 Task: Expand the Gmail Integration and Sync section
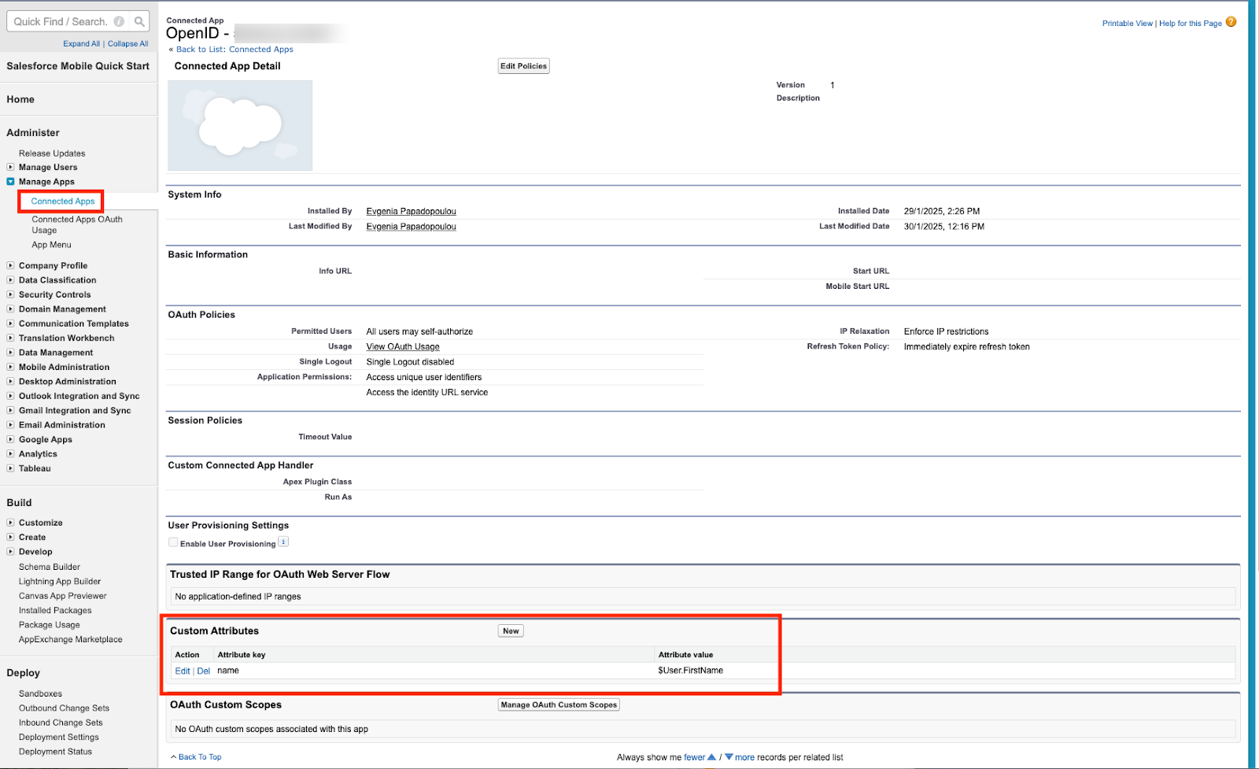click(10, 410)
